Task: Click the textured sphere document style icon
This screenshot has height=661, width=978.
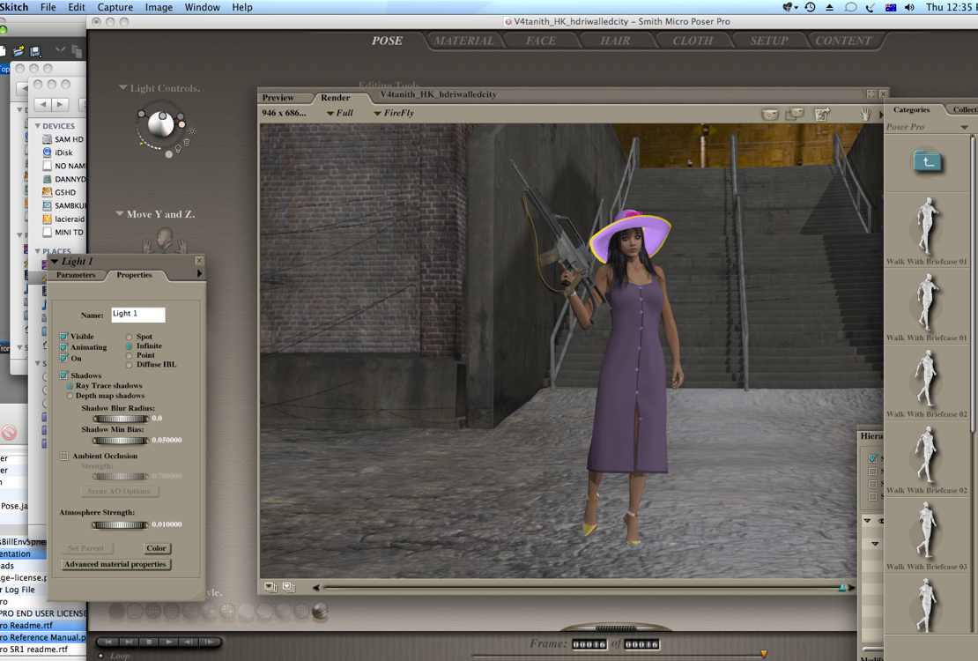Action: pos(320,611)
